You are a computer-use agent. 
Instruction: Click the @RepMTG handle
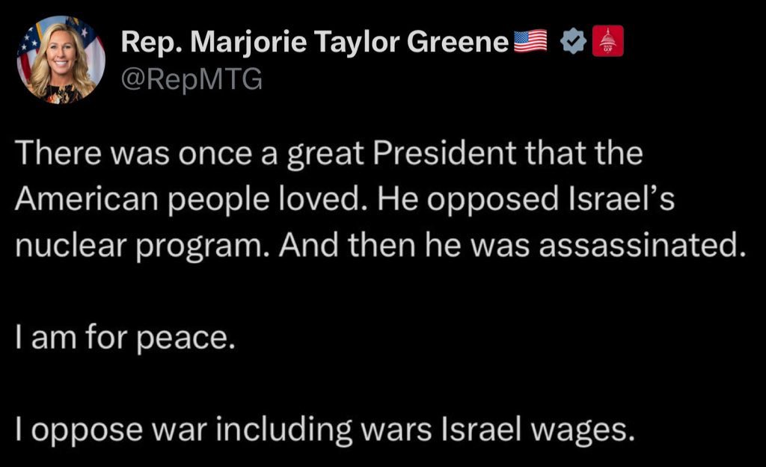[191, 78]
